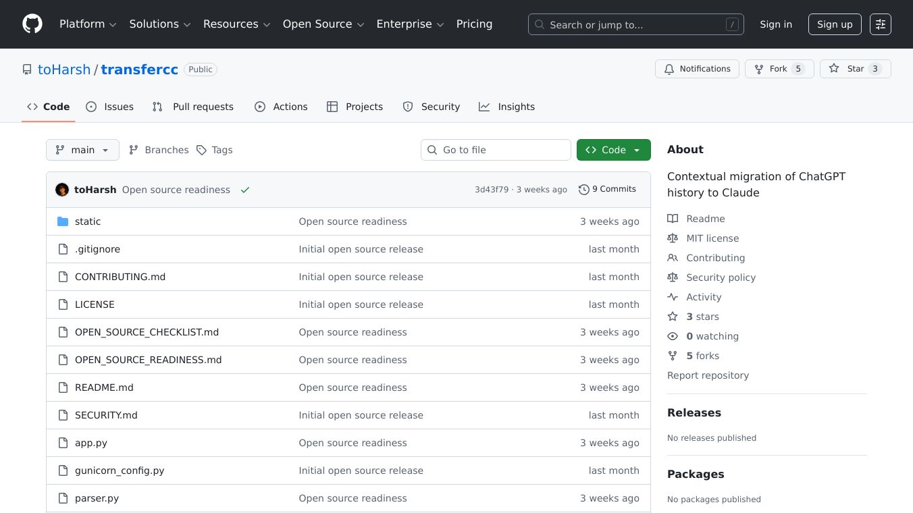Viewport: 913px width, 513px height.
Task: Expand the Platform menu
Action: click(88, 24)
